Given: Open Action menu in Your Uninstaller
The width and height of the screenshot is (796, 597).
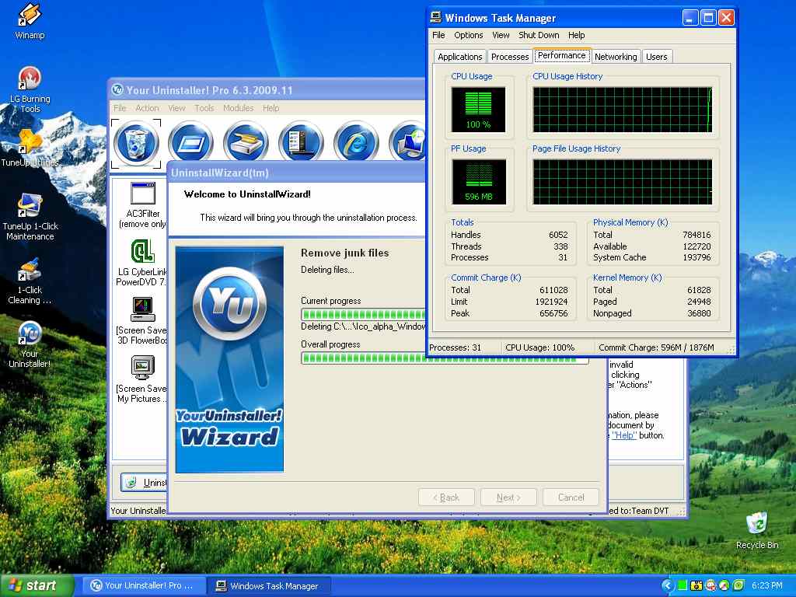Looking at the screenshot, I should 147,108.
